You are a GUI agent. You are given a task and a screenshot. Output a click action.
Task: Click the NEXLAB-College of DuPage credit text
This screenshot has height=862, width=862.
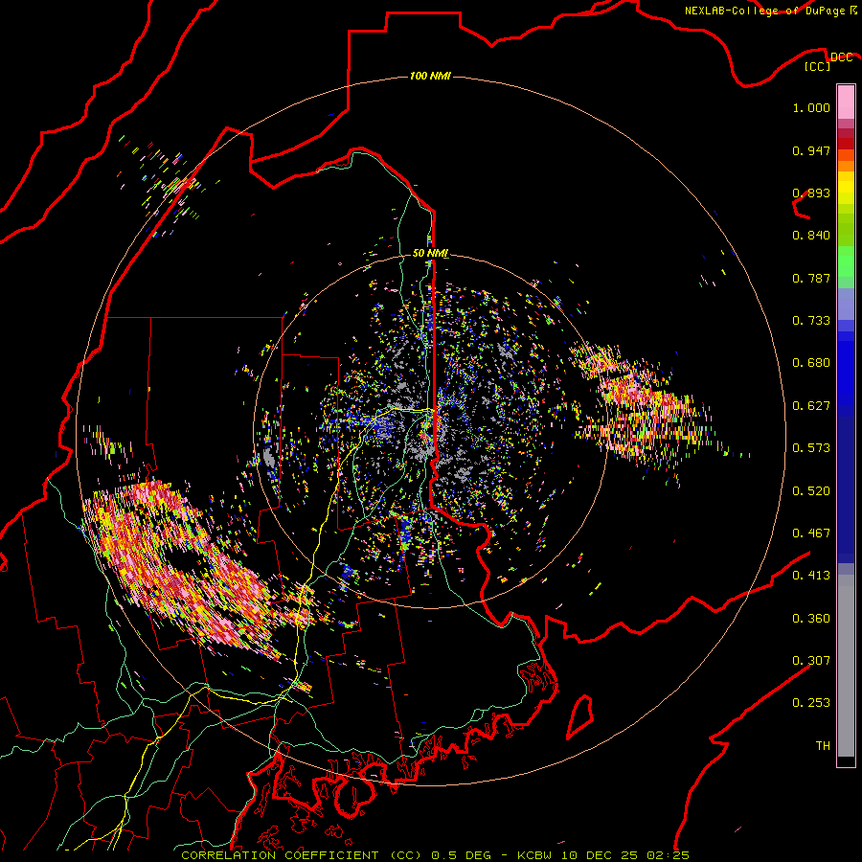764,11
